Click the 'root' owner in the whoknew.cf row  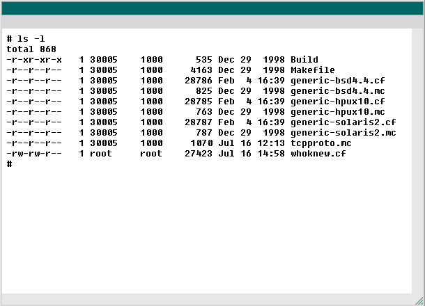[x=101, y=154]
